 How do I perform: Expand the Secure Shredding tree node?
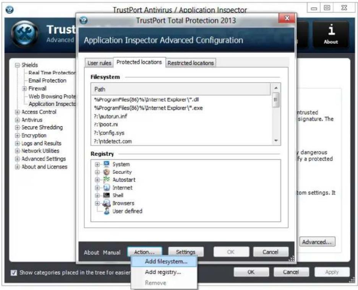click(x=17, y=128)
